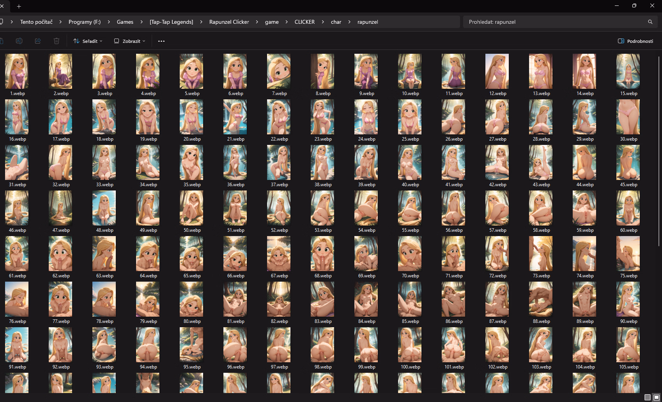Select the file name 16.webp
This screenshot has width=662, height=402.
pos(18,139)
